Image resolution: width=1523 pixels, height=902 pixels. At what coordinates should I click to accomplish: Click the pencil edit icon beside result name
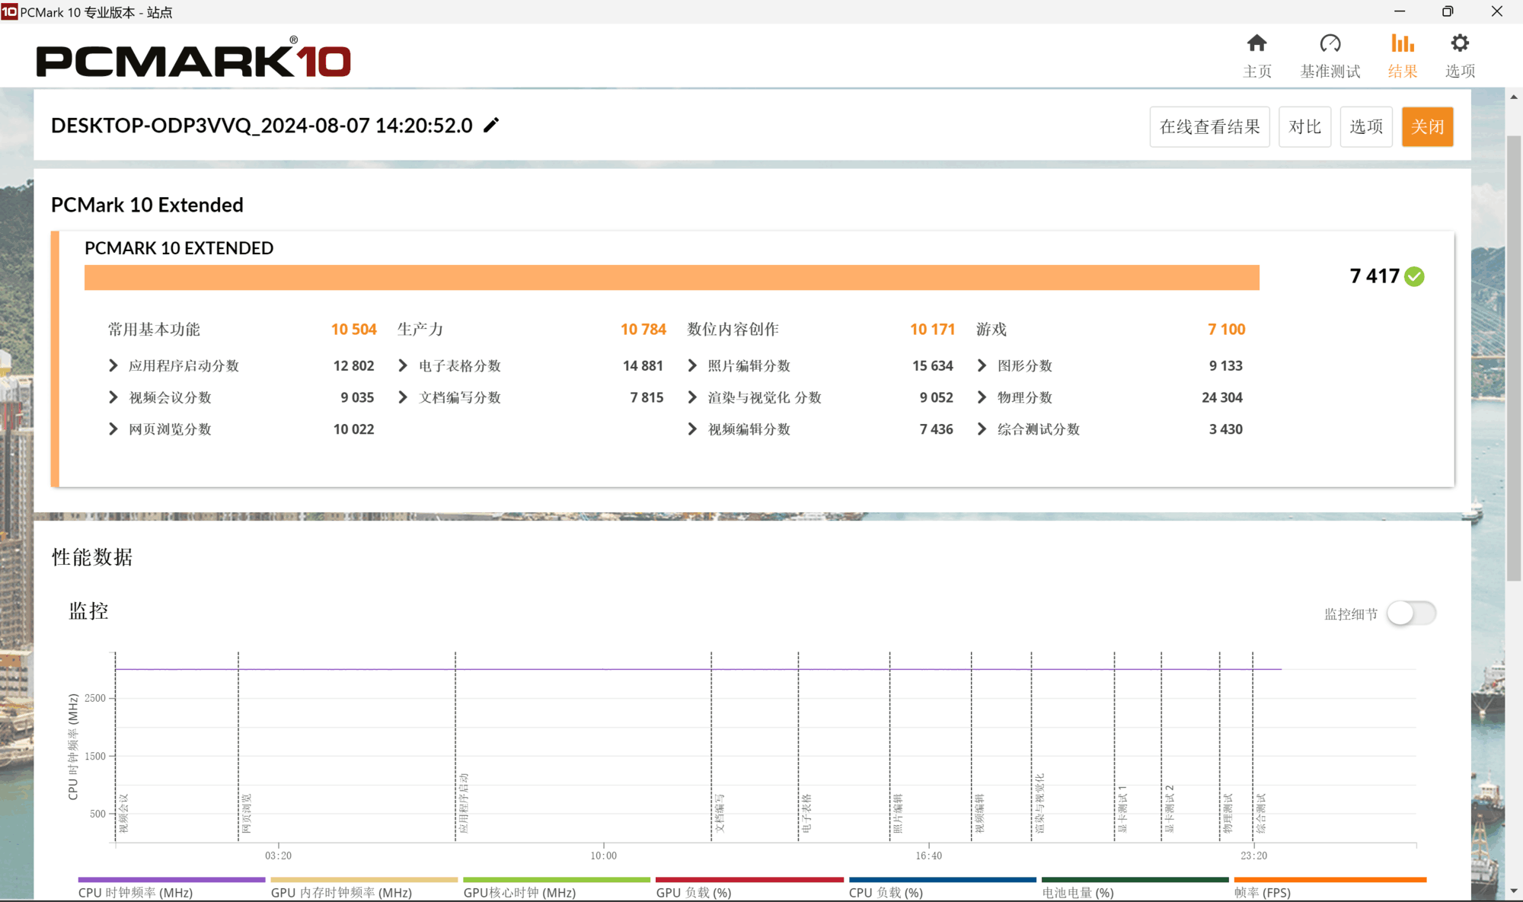tap(491, 125)
